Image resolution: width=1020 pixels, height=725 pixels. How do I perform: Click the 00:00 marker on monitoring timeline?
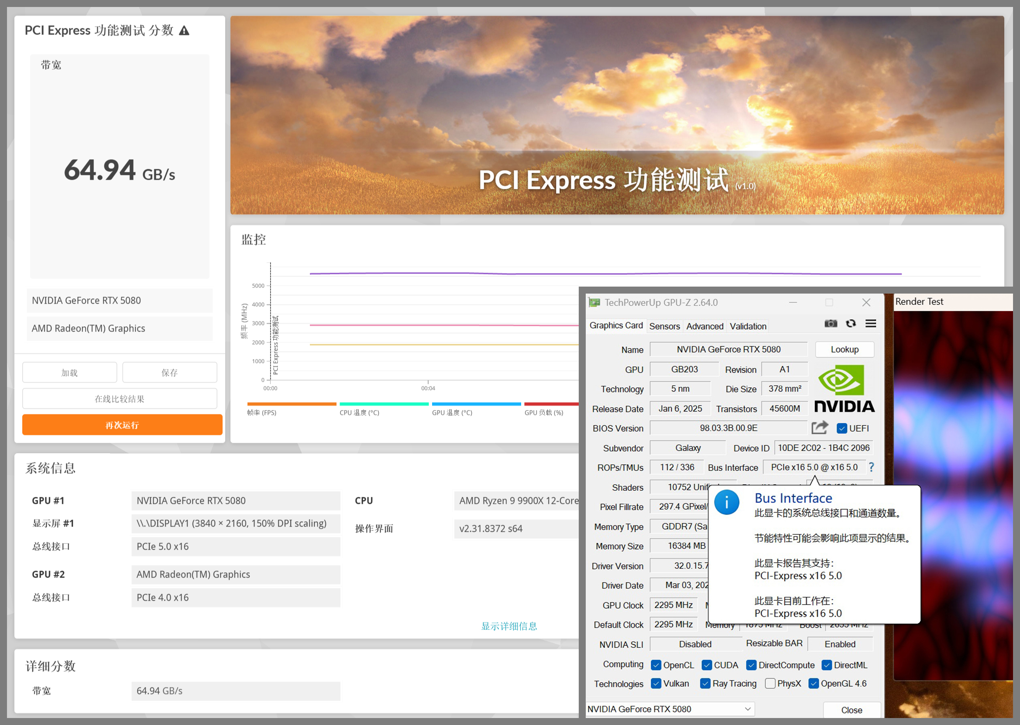[270, 388]
